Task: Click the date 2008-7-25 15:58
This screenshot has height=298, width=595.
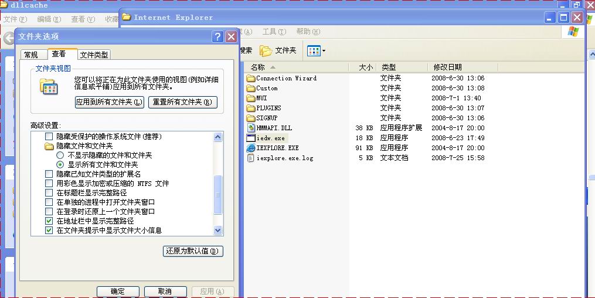Action: [x=458, y=158]
